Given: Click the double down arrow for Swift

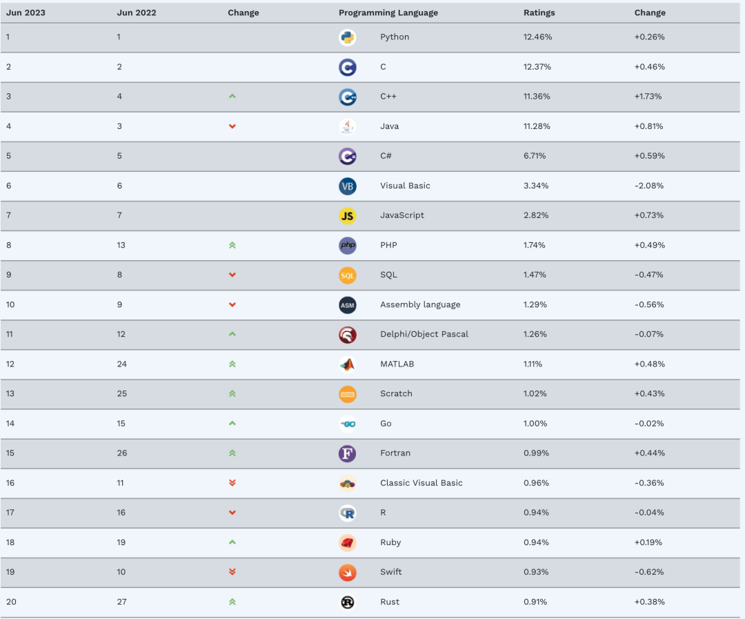Looking at the screenshot, I should (x=232, y=572).
